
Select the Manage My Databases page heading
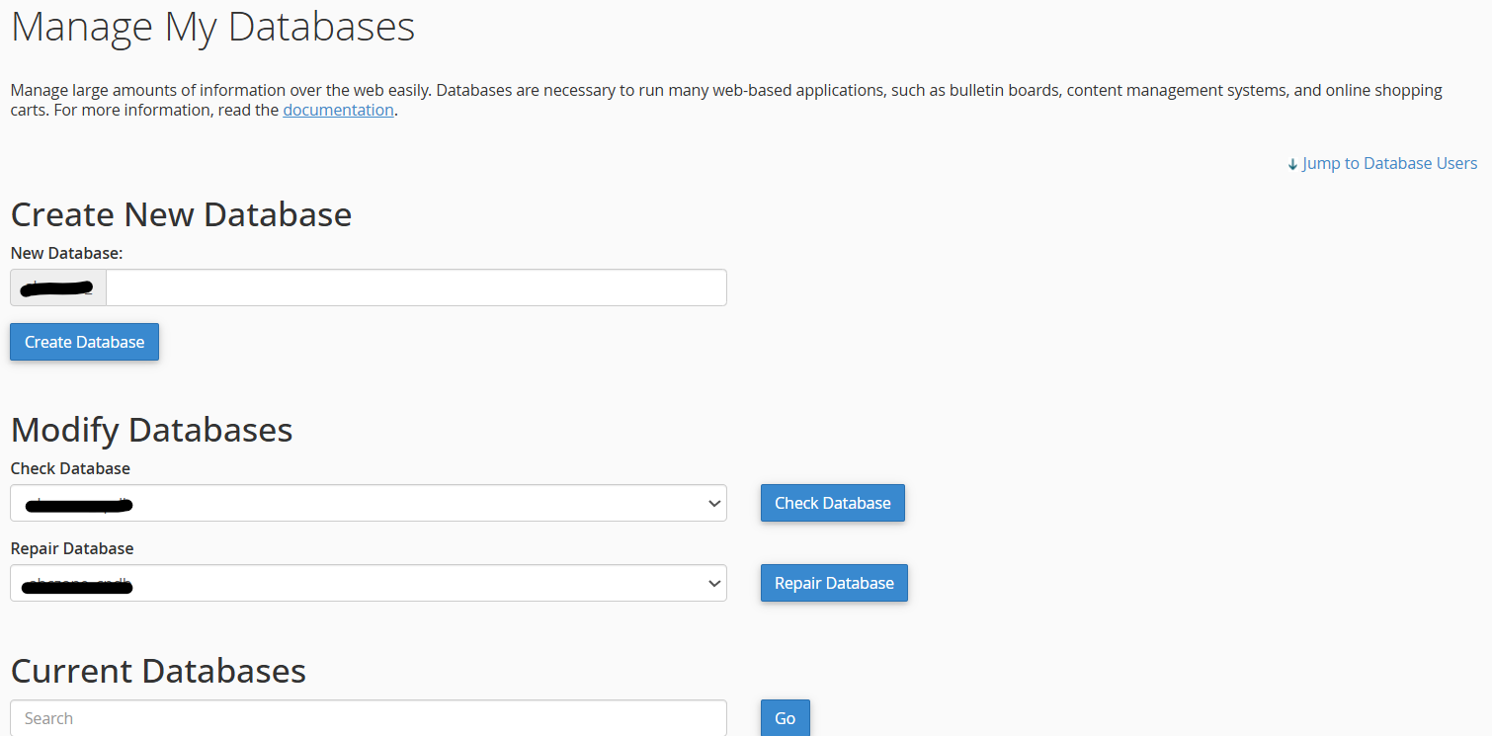pyautogui.click(x=212, y=27)
